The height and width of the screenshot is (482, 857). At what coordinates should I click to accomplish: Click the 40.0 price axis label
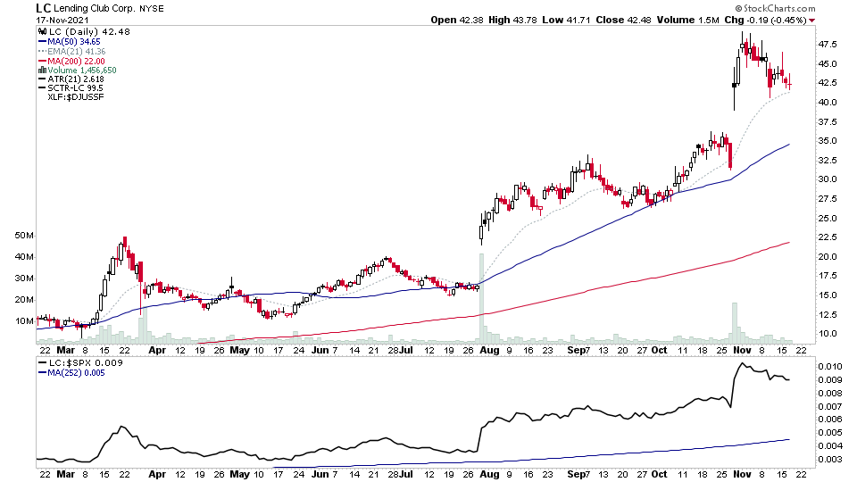828,102
